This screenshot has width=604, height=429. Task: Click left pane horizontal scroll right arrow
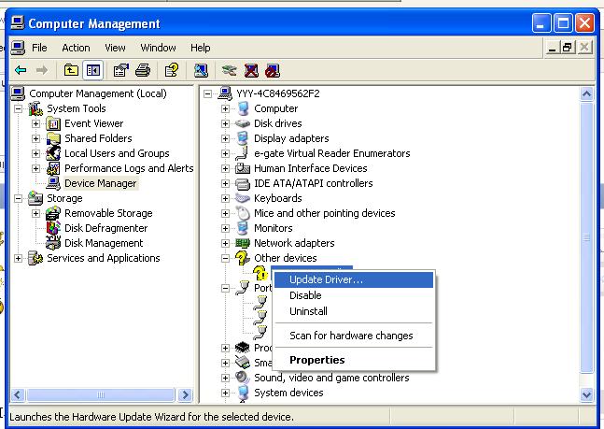[185, 395]
